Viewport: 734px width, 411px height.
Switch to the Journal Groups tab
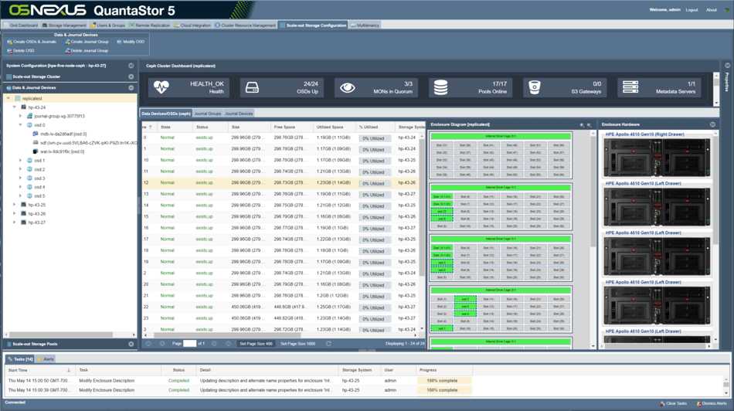pyautogui.click(x=207, y=114)
